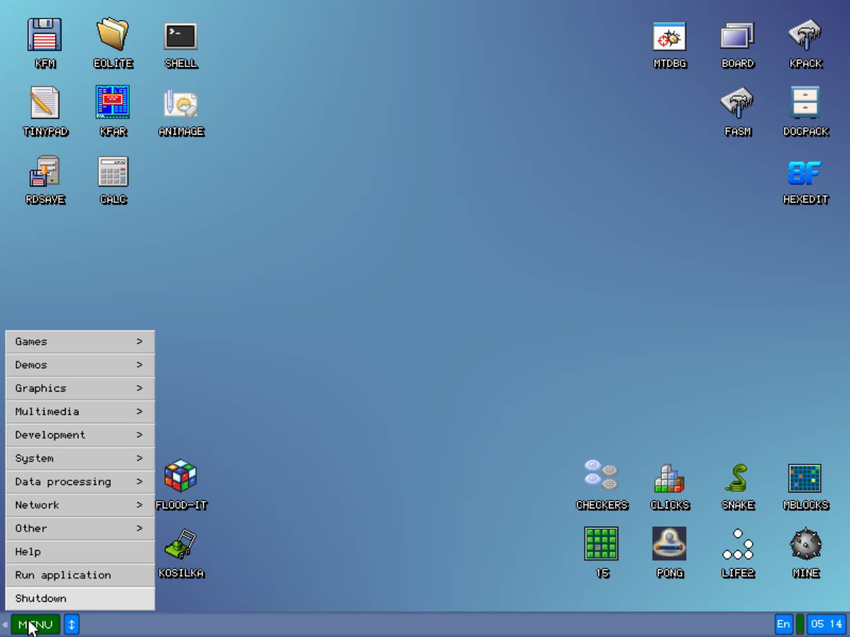Click the blue arrows taskbar button
Screen dimensions: 850x637
pos(72,624)
